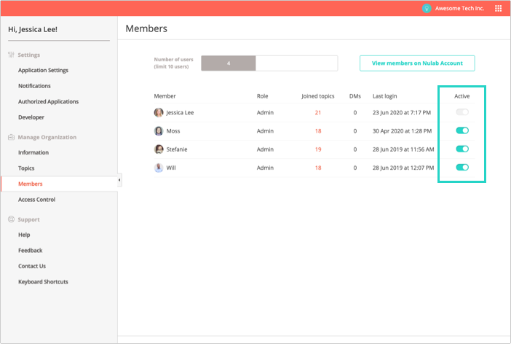Image resolution: width=511 pixels, height=344 pixels.
Task: Click the Members page heading
Action: [x=146, y=28]
